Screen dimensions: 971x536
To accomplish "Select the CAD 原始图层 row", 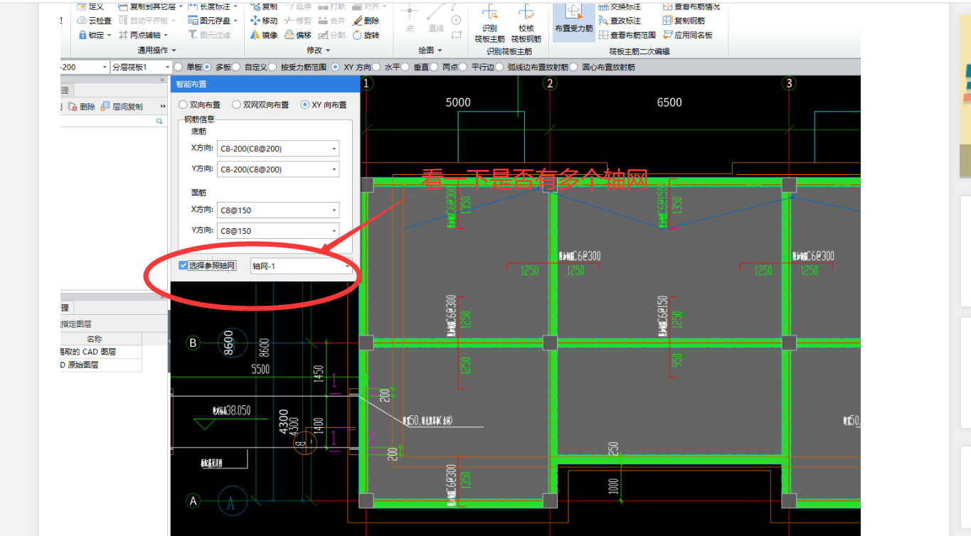I will point(101,365).
